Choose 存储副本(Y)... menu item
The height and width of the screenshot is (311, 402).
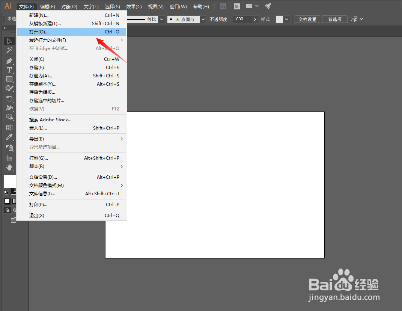(72, 84)
